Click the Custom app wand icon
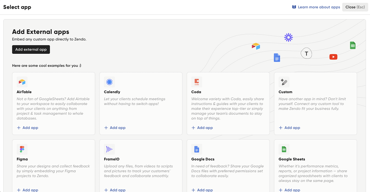The width and height of the screenshot is (370, 192). (284, 82)
